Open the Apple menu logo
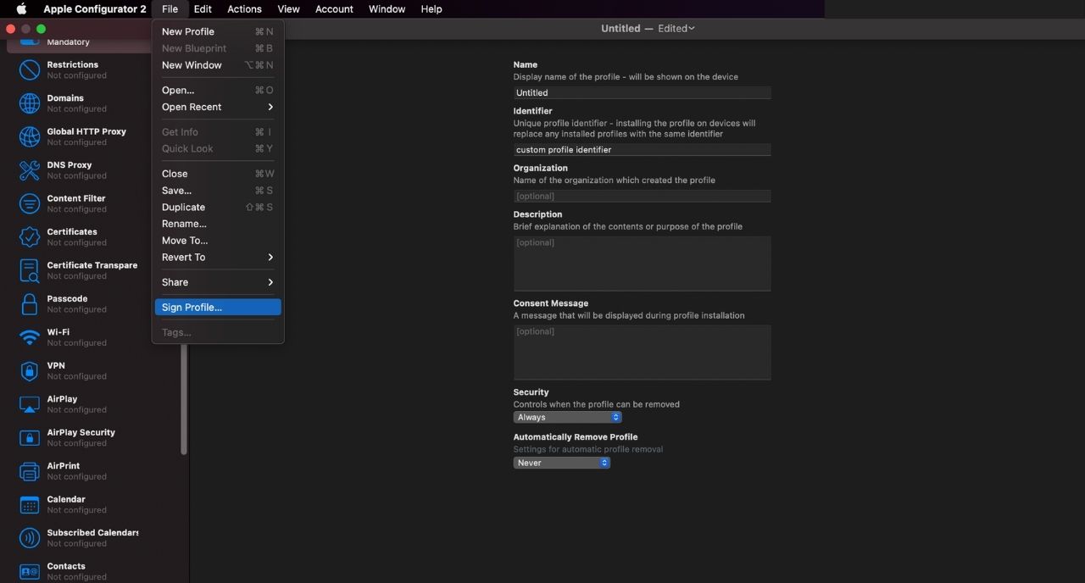The width and height of the screenshot is (1085, 583). pyautogui.click(x=21, y=9)
